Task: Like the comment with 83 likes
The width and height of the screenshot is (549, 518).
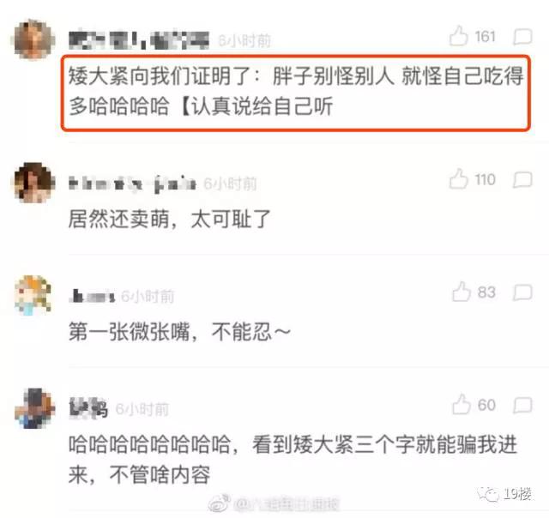Action: point(462,292)
